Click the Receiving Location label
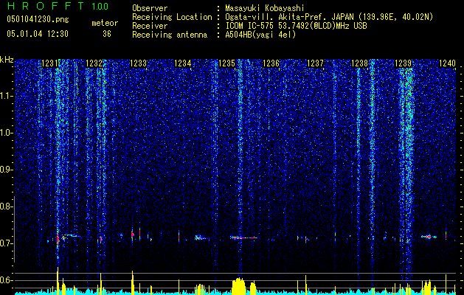 (x=172, y=17)
